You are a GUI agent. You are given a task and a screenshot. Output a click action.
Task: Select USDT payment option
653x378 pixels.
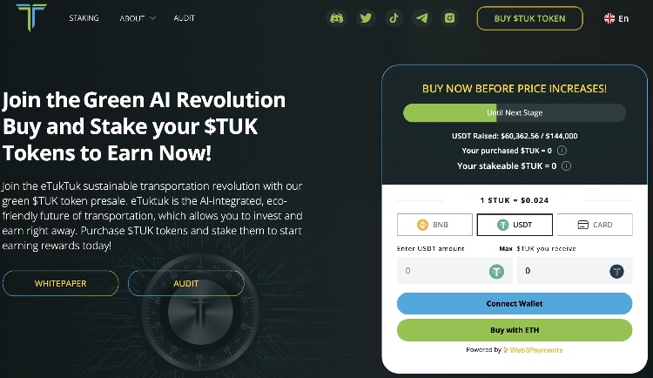515,225
